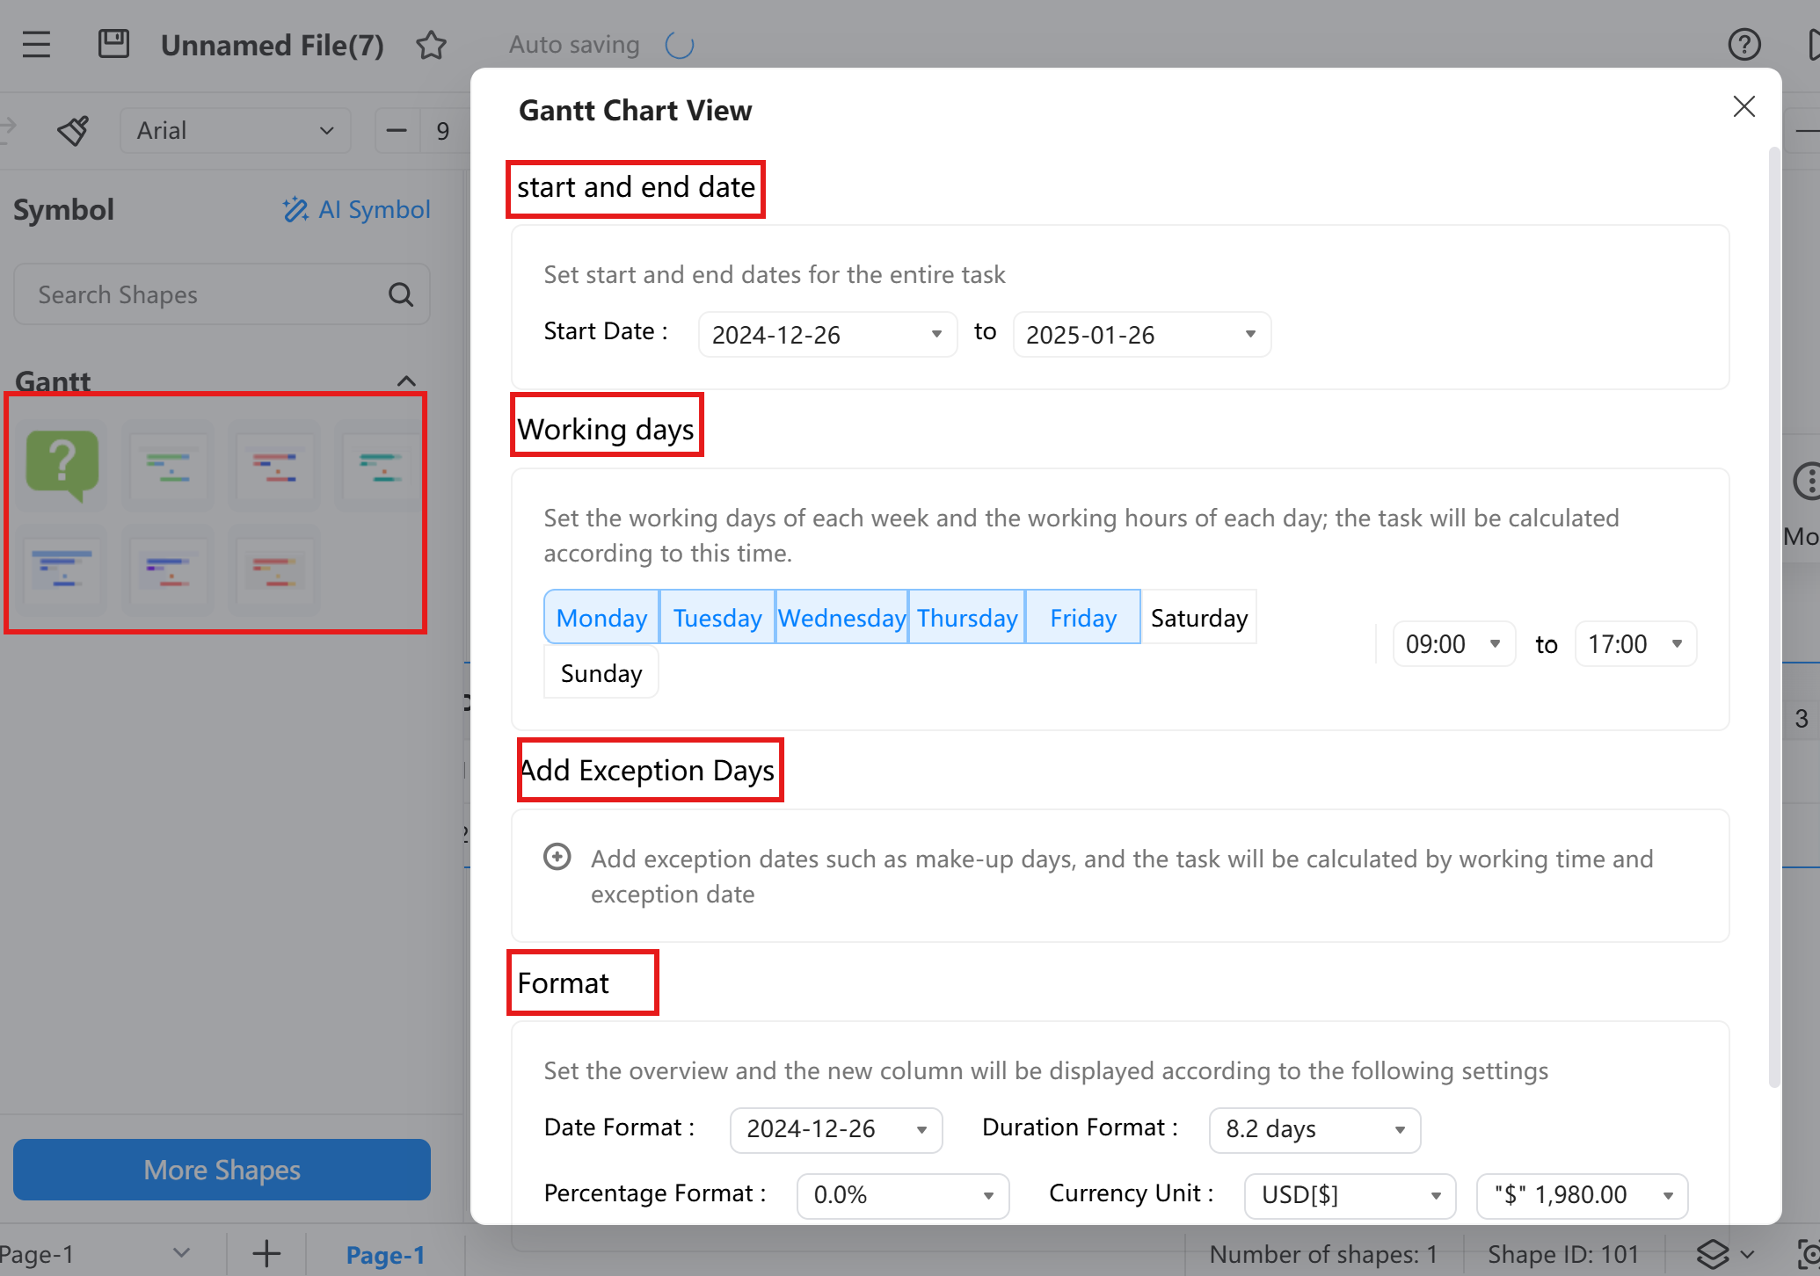Click the Shape ID: 101 status text
Image resolution: width=1820 pixels, height=1276 pixels.
(1563, 1254)
